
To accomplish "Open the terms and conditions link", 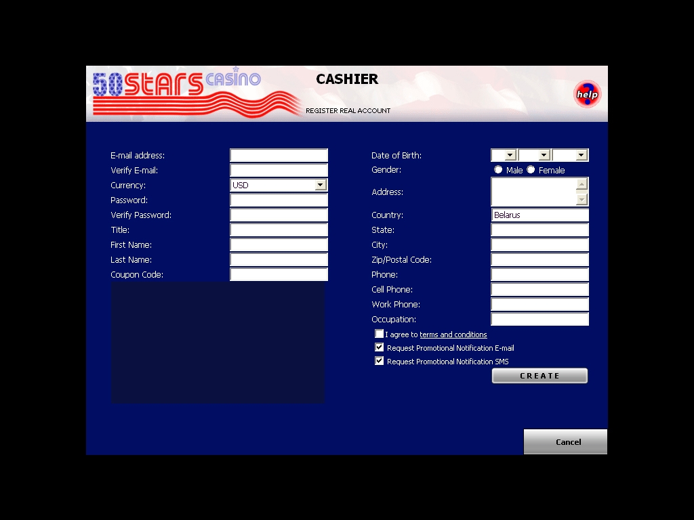I will coord(453,334).
